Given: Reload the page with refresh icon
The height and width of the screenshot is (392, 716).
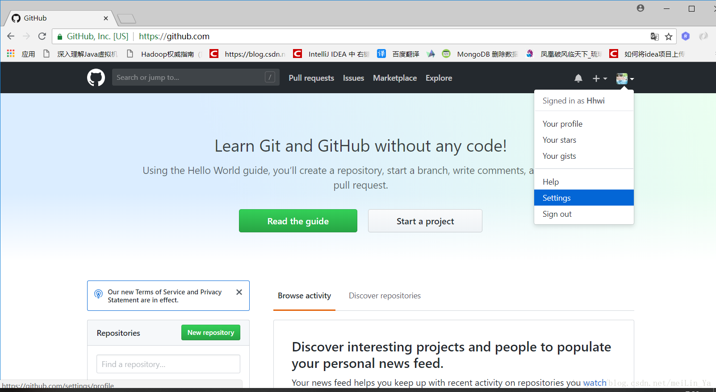Looking at the screenshot, I should 42,36.
